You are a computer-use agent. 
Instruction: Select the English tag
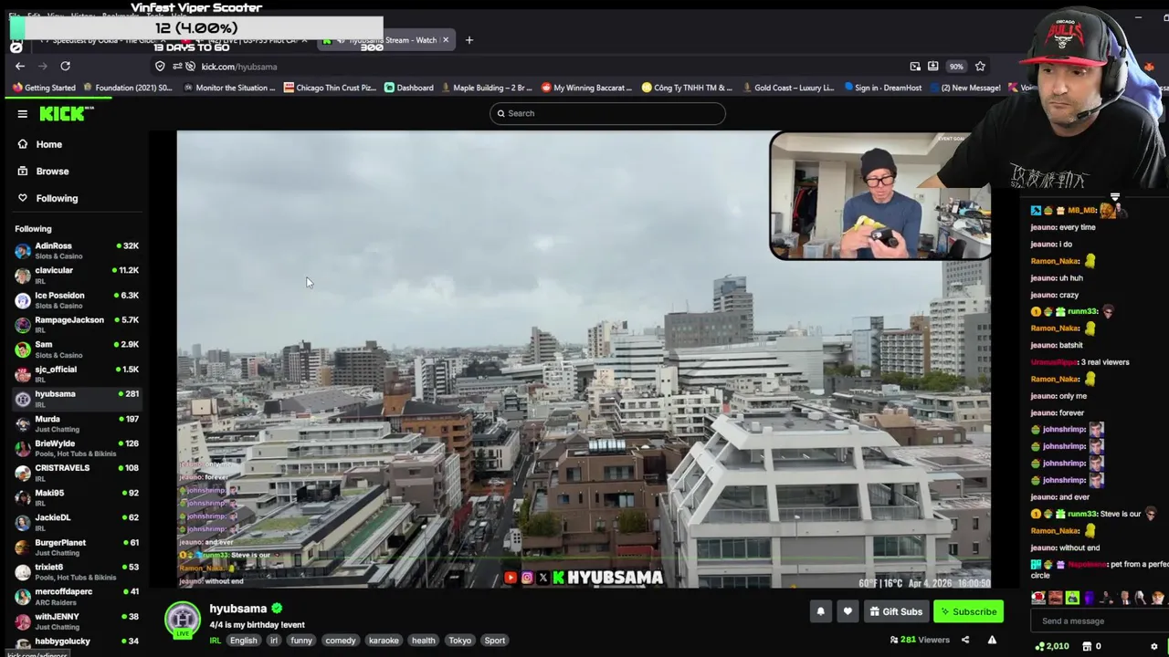pos(243,641)
